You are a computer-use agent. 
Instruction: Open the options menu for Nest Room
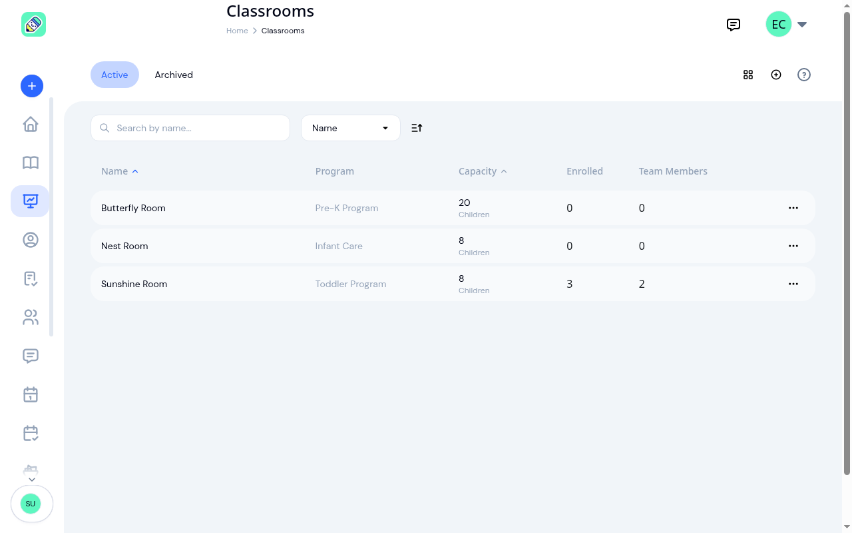point(793,246)
